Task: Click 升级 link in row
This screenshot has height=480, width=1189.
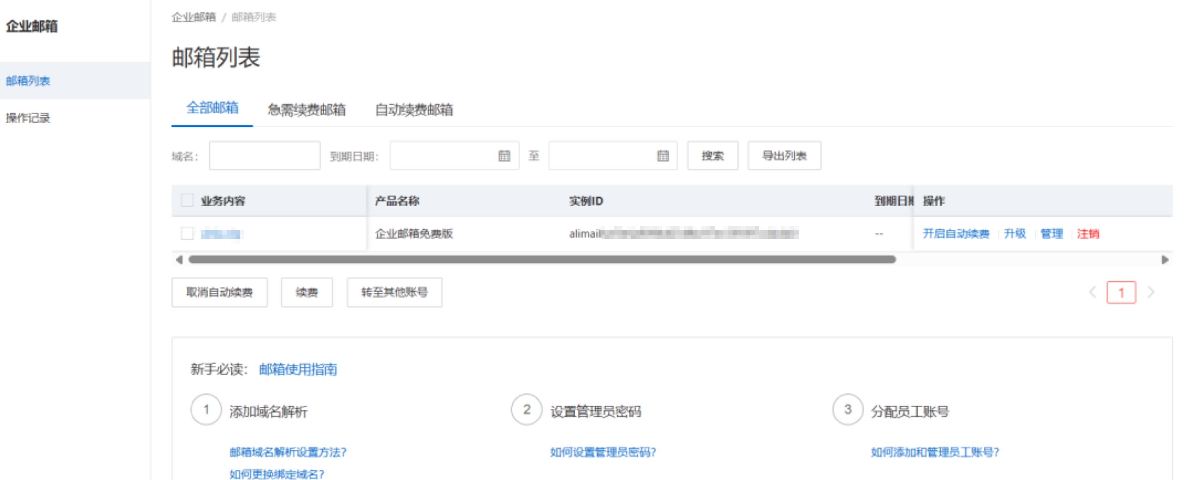Action: coord(1014,233)
